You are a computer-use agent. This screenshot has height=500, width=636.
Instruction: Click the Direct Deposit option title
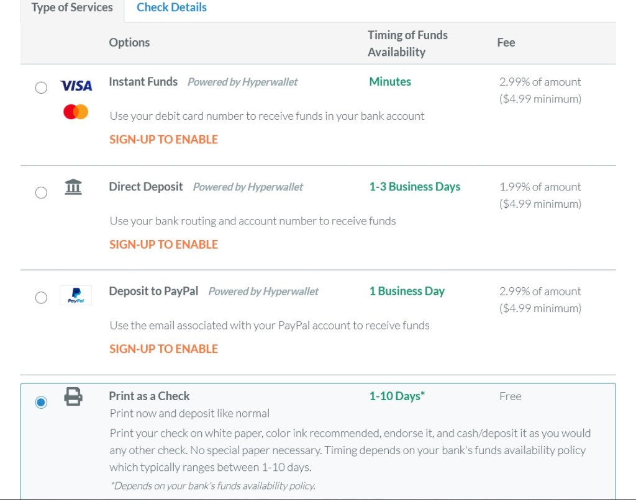pos(146,187)
